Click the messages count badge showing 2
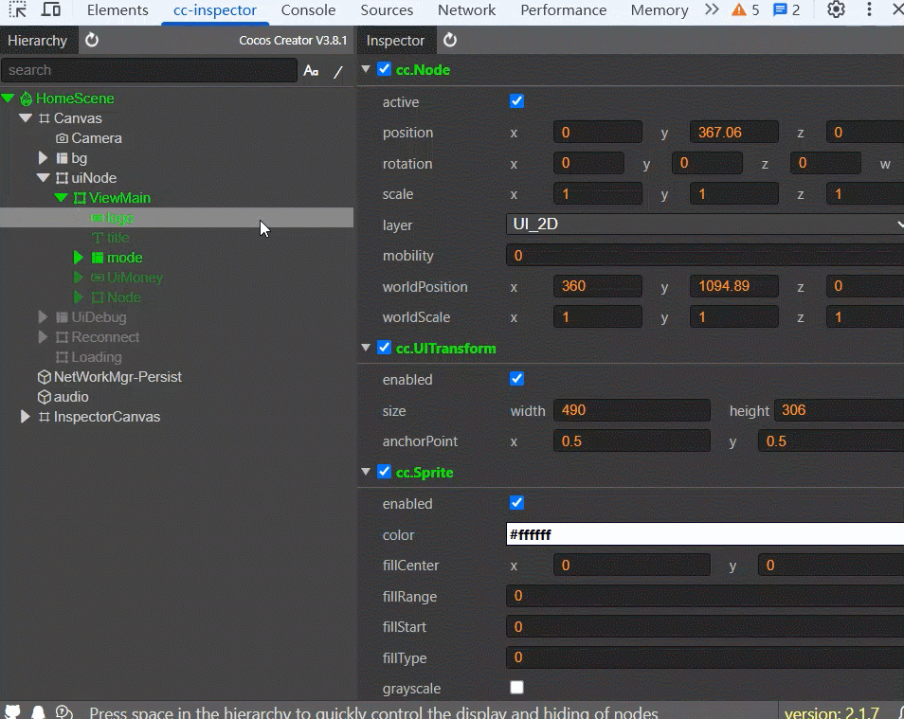904x719 pixels. pyautogui.click(x=786, y=9)
